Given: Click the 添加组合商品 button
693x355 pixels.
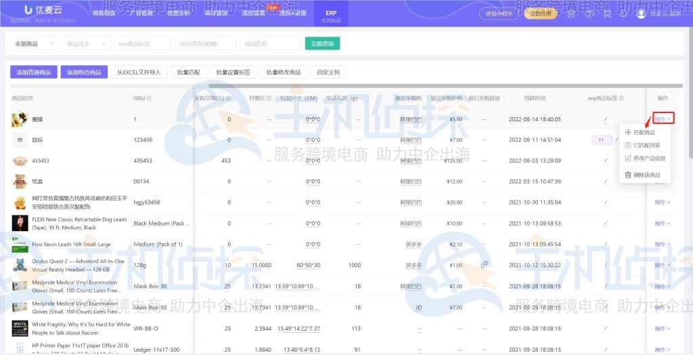Looking at the screenshot, I should (84, 72).
